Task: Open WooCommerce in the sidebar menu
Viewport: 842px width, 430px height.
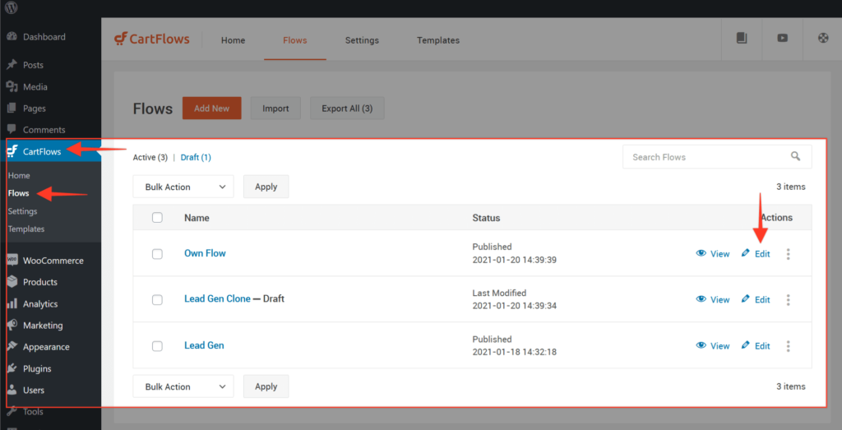Action: pyautogui.click(x=53, y=261)
